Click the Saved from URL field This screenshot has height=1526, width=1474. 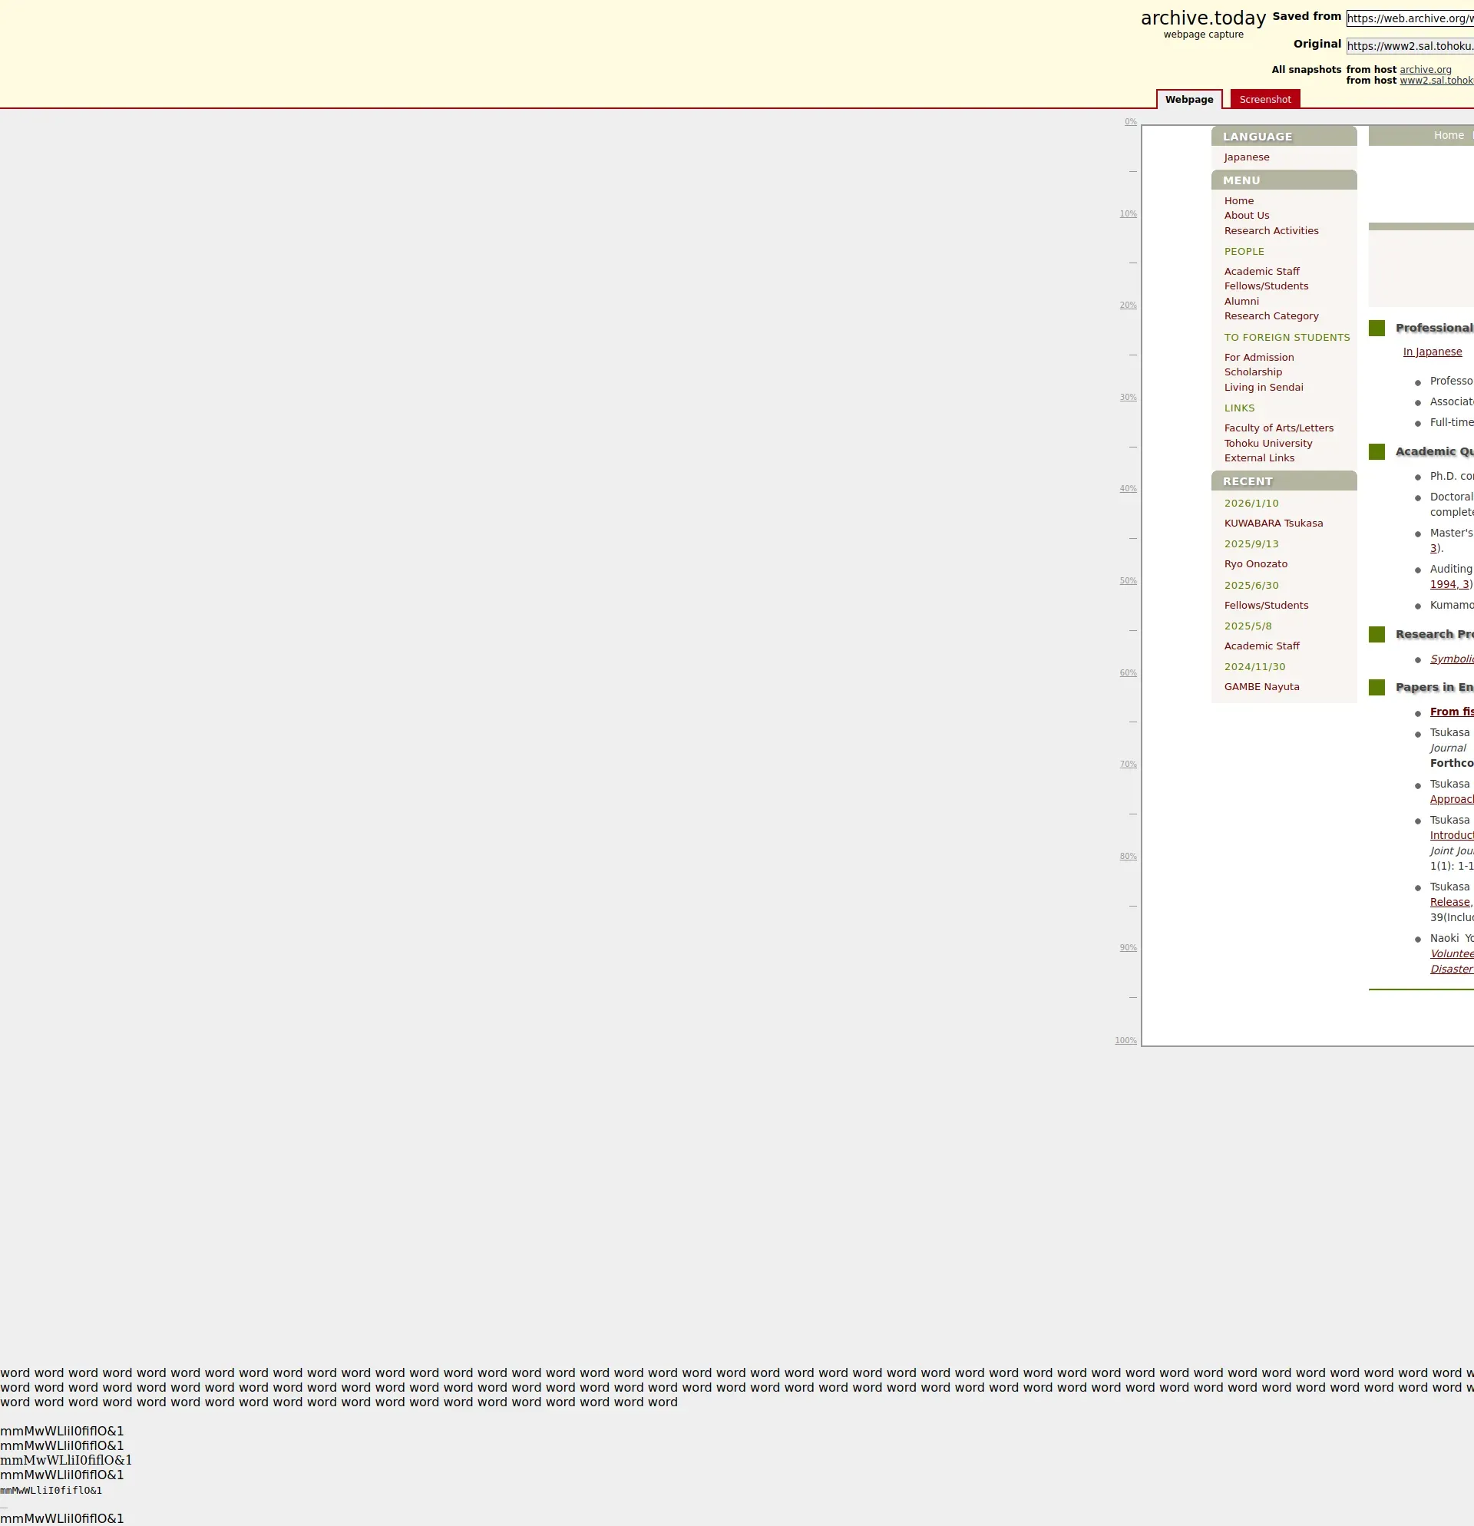(x=1410, y=18)
